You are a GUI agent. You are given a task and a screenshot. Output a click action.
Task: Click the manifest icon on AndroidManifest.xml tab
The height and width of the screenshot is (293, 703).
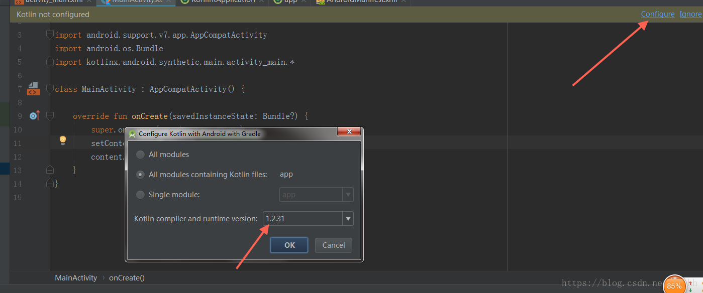320,2
